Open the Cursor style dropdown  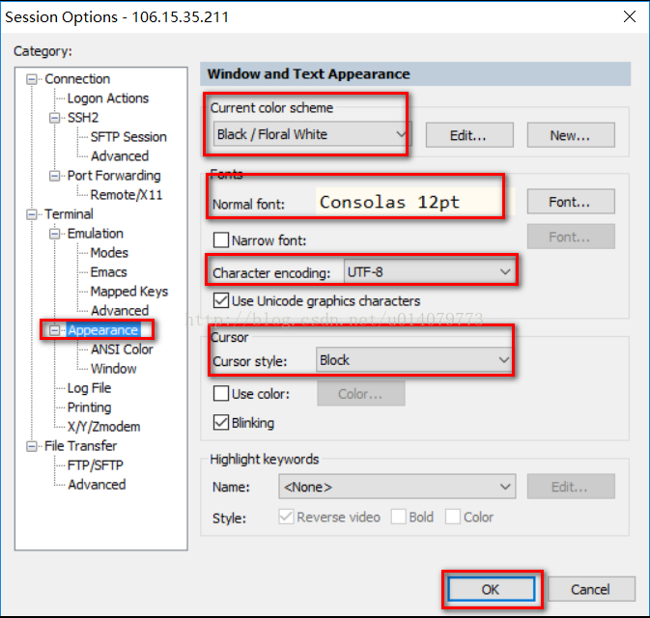tap(414, 360)
